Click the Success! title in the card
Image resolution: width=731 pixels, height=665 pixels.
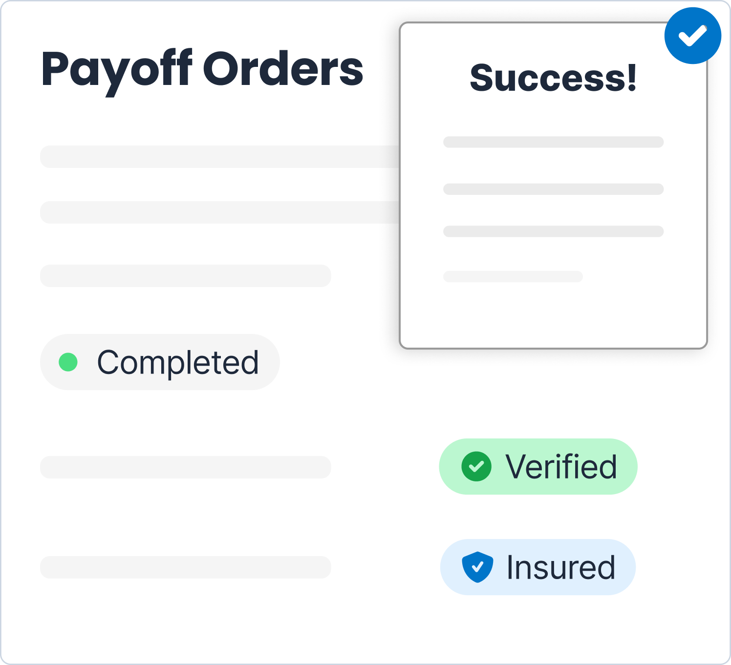554,78
